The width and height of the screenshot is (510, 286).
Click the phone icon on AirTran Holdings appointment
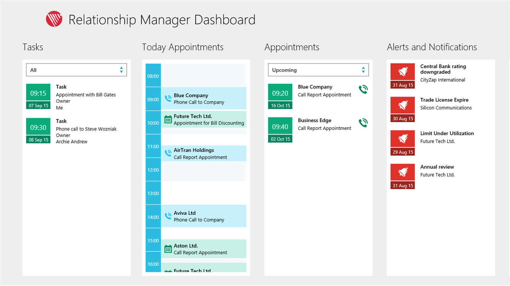168,153
